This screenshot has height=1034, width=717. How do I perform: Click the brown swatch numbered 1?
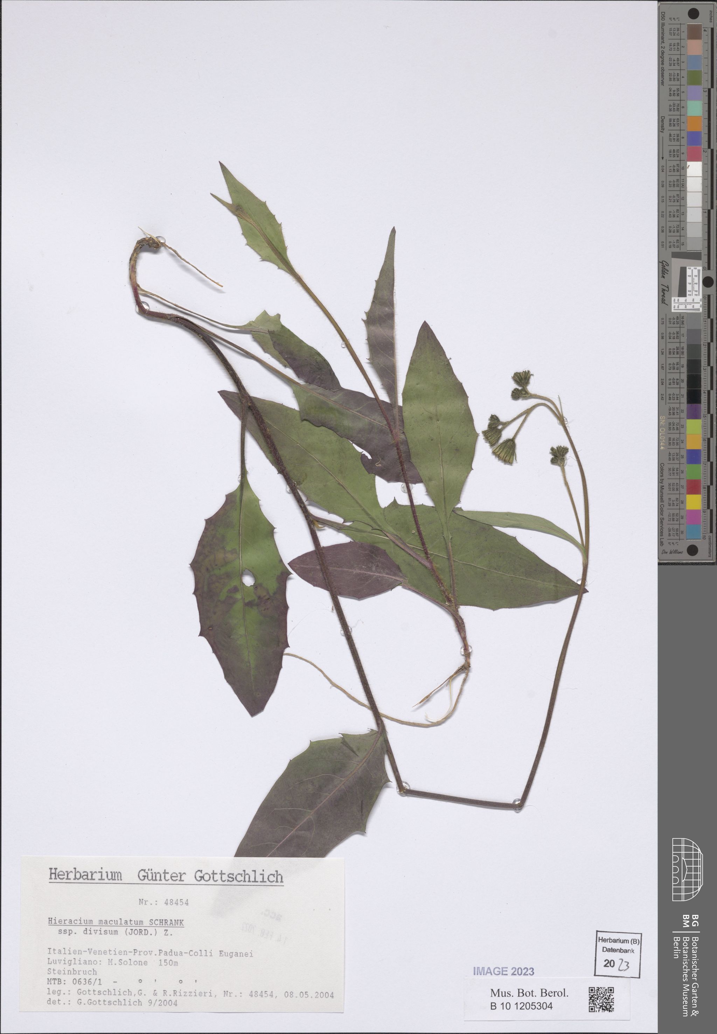tap(694, 32)
